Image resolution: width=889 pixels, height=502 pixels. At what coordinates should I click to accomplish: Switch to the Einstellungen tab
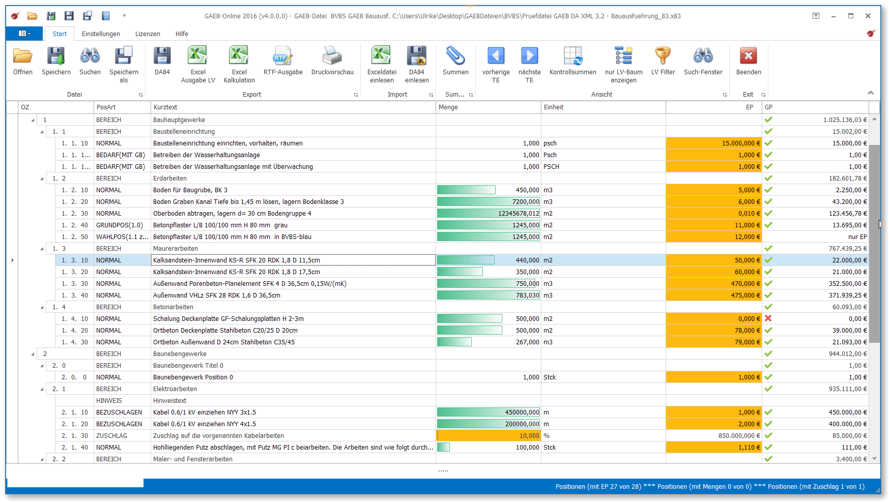[x=101, y=34]
